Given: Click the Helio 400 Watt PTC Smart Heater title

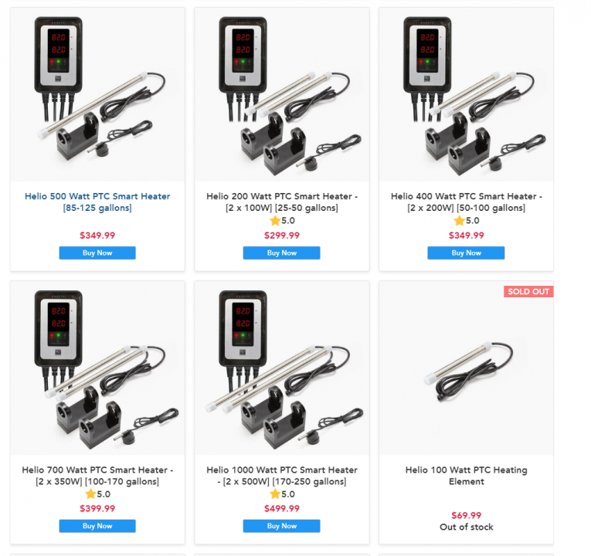Looking at the screenshot, I should click(467, 202).
